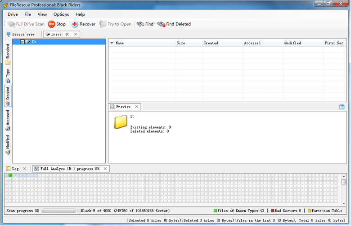Switch to Device view tab

click(x=20, y=34)
